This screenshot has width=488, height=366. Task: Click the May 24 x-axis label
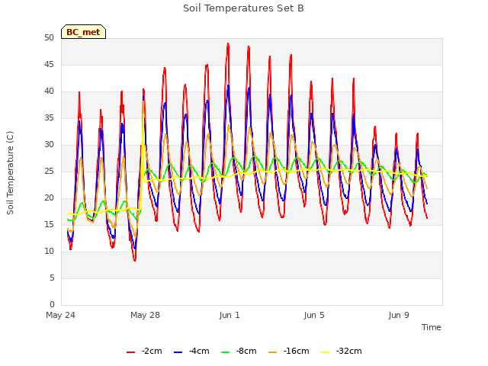pyautogui.click(x=60, y=315)
